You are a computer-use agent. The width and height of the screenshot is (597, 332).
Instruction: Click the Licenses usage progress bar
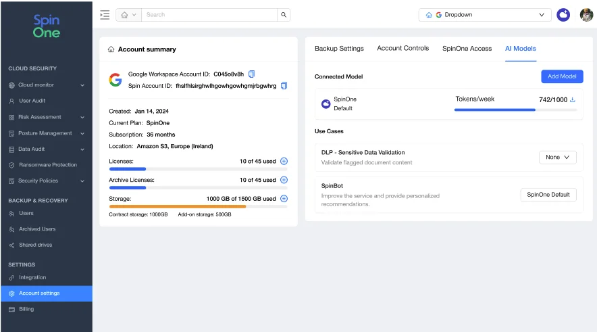[x=198, y=169]
